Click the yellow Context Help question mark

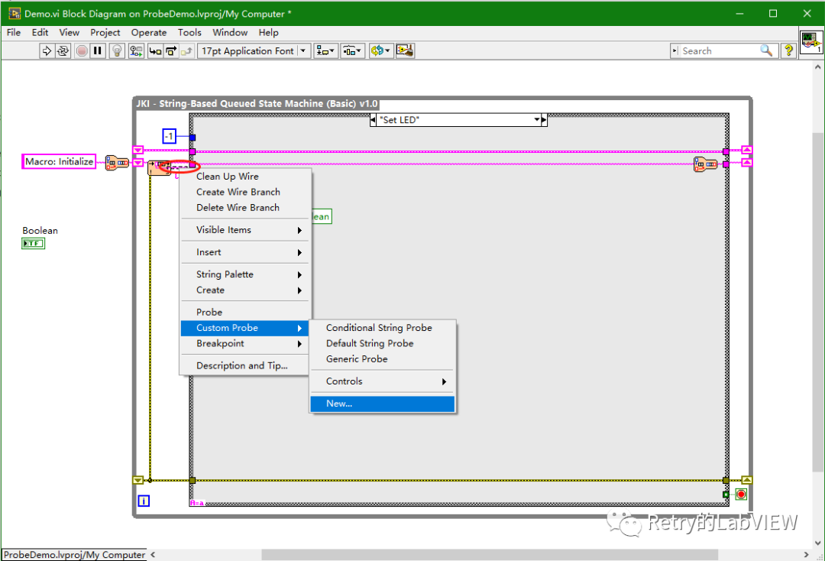pyautogui.click(x=788, y=50)
